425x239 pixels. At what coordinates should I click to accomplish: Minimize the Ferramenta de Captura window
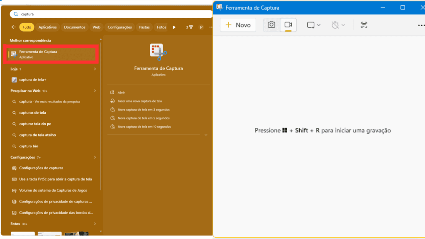pos(383,7)
